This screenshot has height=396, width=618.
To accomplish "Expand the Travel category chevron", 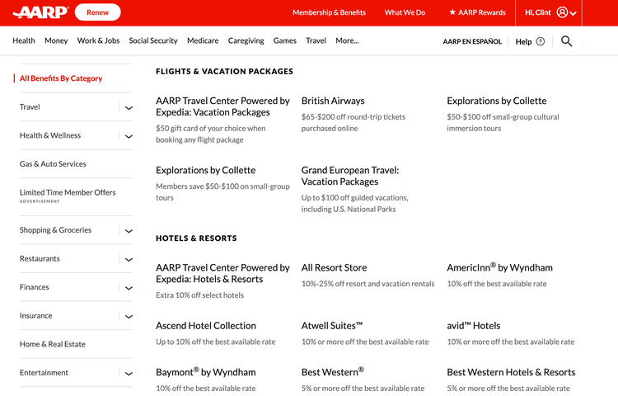I will pos(129,107).
